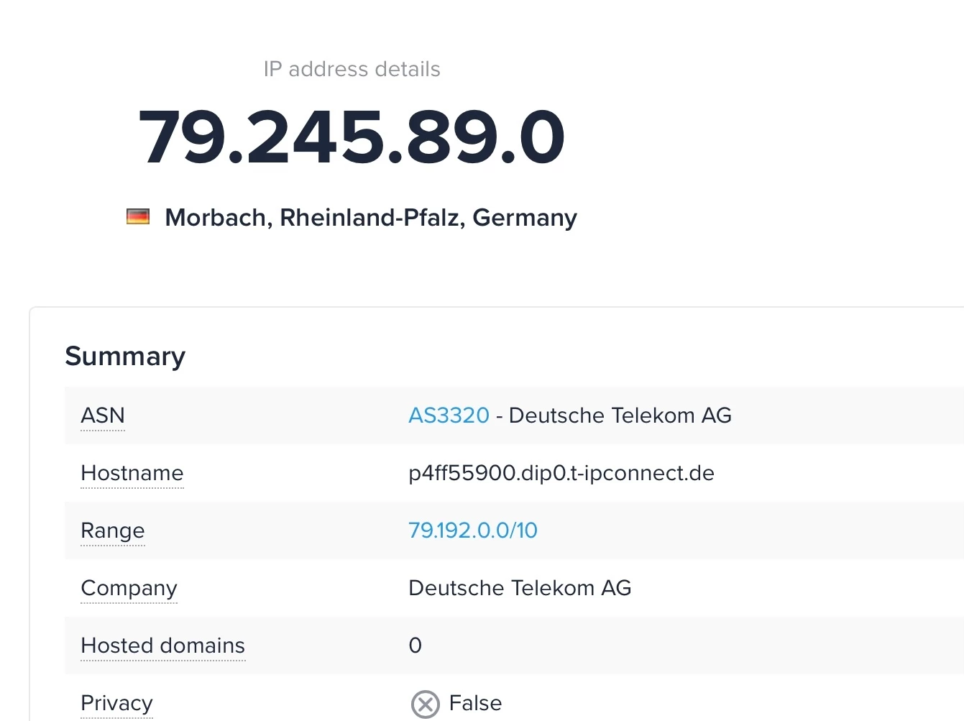Click the IP address details subtitle
Image resolution: width=964 pixels, height=721 pixels.
tap(352, 69)
